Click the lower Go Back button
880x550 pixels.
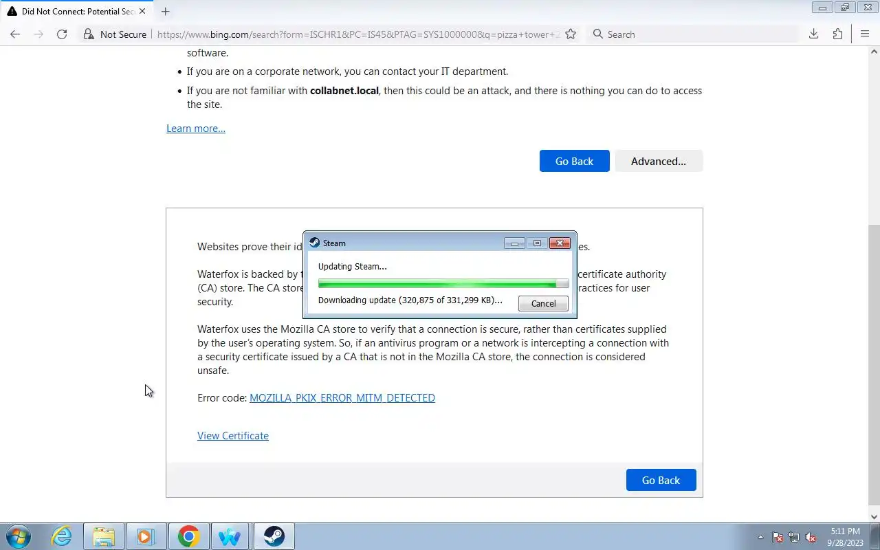(x=661, y=480)
